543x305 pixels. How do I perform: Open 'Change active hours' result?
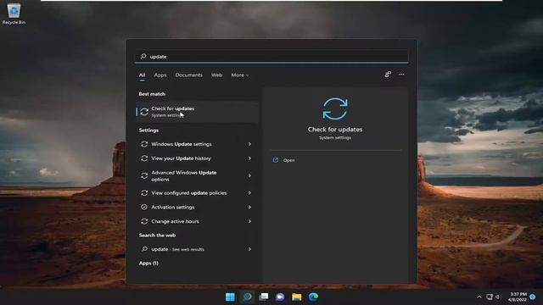[x=197, y=221]
